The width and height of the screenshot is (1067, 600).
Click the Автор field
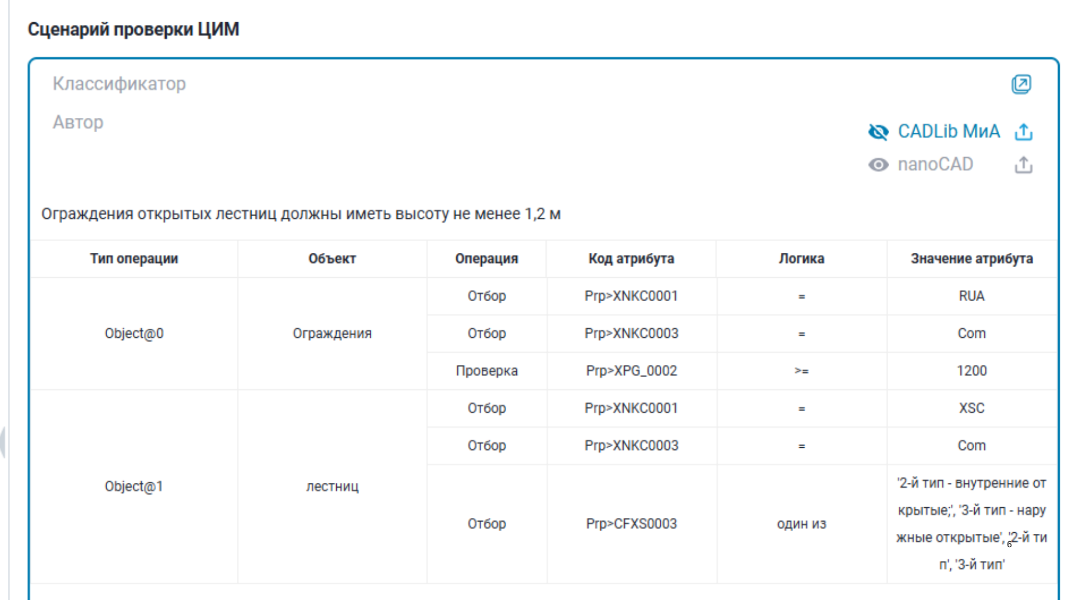78,122
